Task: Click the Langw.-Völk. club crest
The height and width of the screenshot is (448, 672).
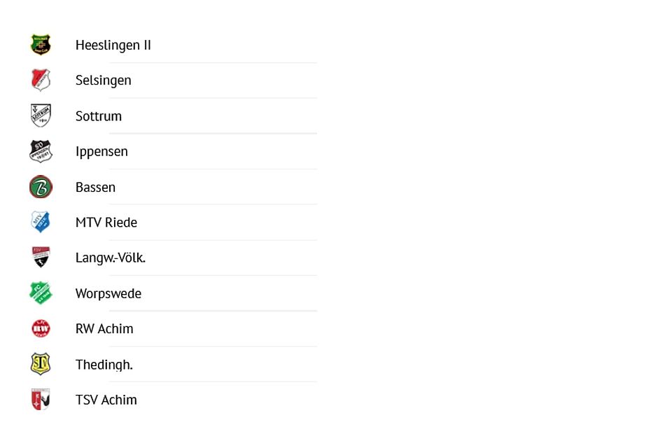Action: [41, 258]
